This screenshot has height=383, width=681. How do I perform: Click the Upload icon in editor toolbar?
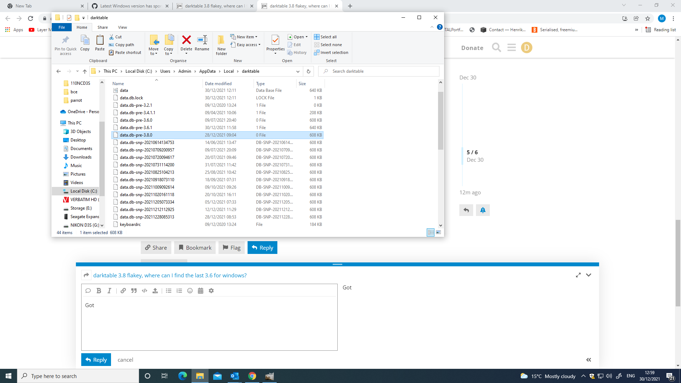pyautogui.click(x=155, y=291)
